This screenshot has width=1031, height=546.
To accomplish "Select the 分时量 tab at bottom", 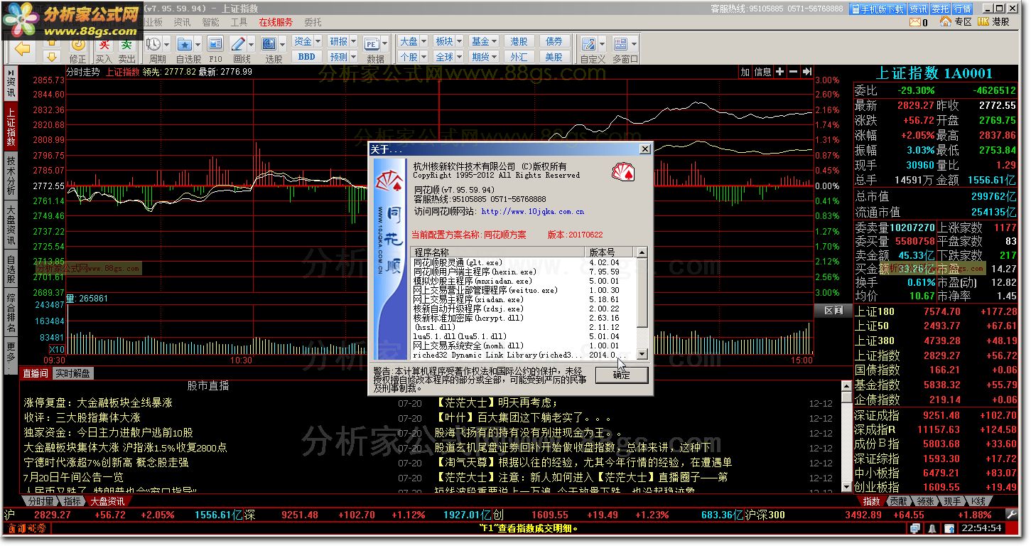I will (x=41, y=501).
